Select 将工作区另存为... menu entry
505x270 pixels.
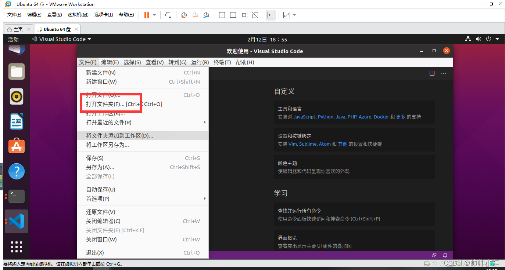(143, 145)
